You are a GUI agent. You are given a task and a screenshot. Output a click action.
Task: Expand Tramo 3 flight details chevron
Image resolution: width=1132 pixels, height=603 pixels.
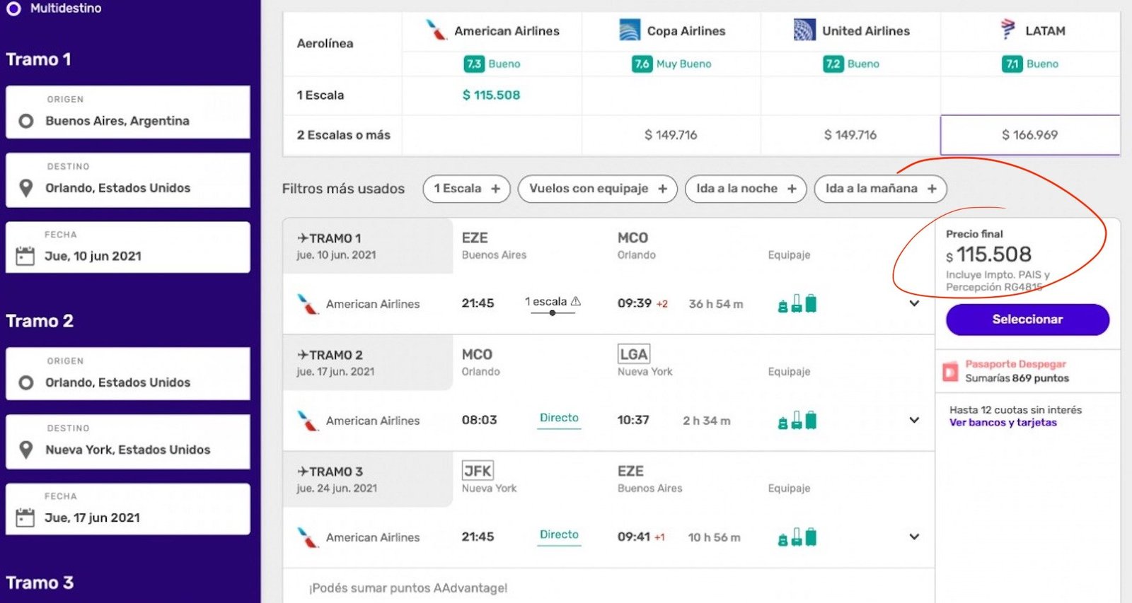tap(914, 537)
